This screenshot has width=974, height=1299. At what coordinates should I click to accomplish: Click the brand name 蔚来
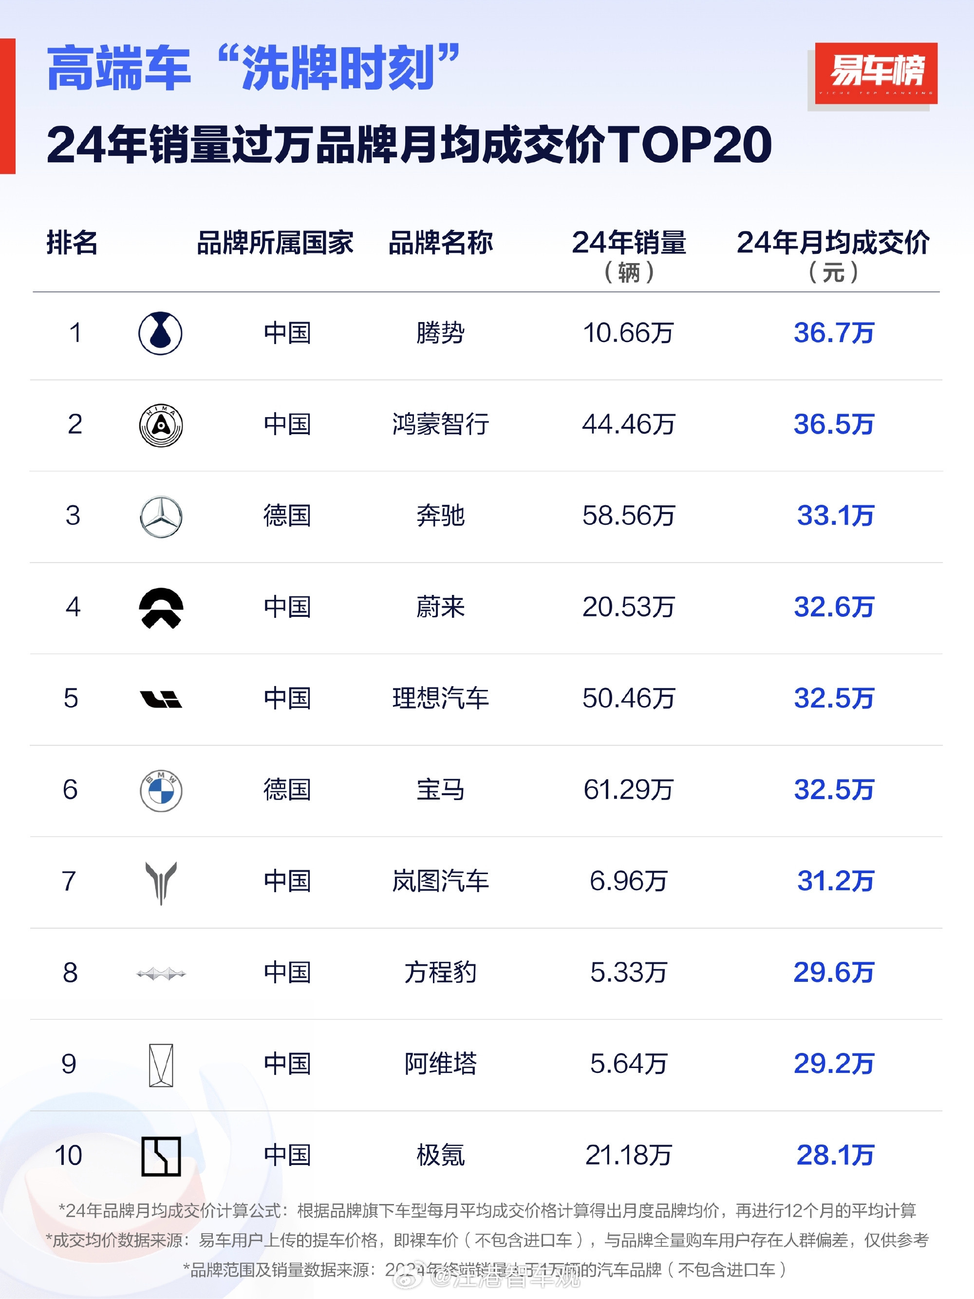click(440, 607)
